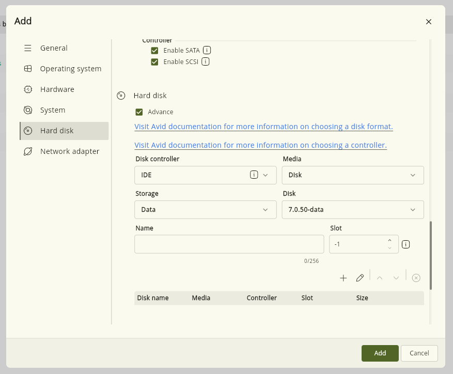Uncheck the Enable SCSI checkbox
This screenshot has width=453, height=374.
(154, 62)
